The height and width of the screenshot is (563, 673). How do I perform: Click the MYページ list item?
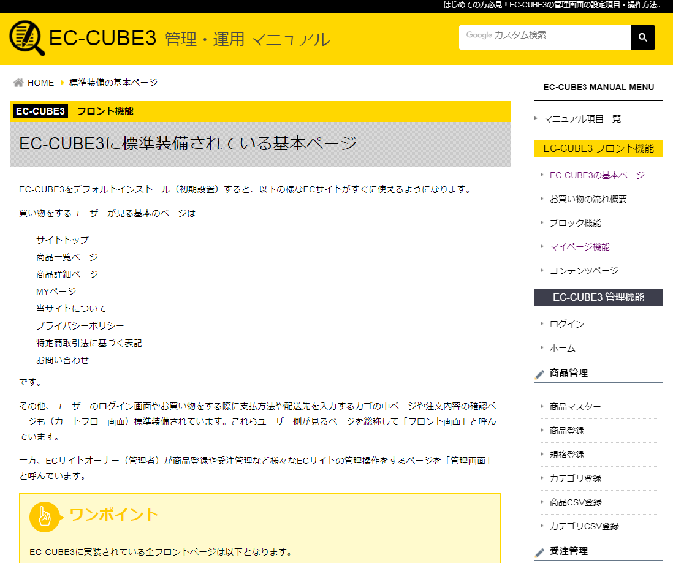pyautogui.click(x=56, y=292)
